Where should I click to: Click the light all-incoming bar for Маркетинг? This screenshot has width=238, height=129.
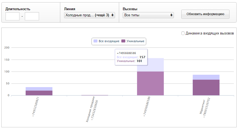(206, 77)
